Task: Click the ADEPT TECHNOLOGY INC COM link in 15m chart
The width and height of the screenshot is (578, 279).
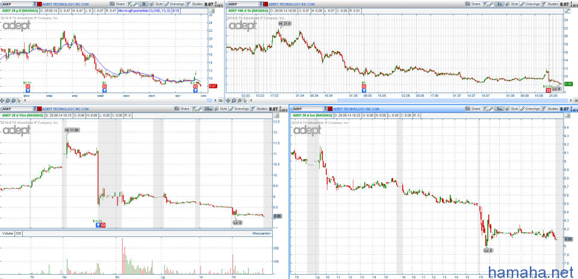Action: pyautogui.click(x=65, y=109)
